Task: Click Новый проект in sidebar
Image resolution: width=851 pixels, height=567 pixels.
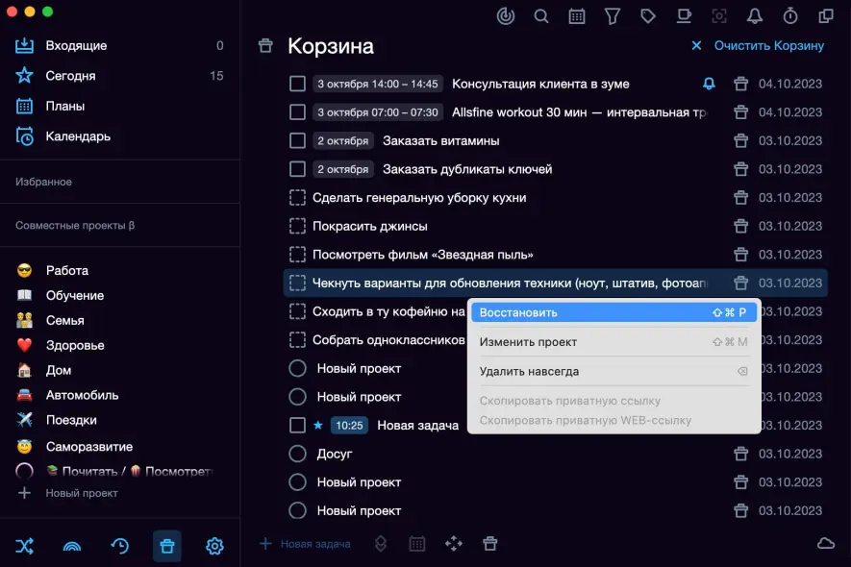Action: (68, 493)
